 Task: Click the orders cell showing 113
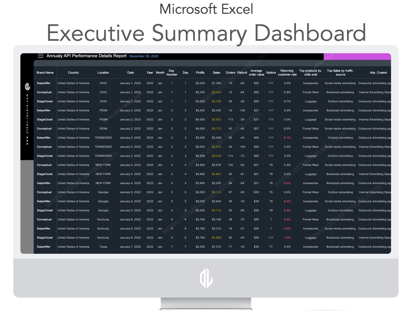coord(231,120)
